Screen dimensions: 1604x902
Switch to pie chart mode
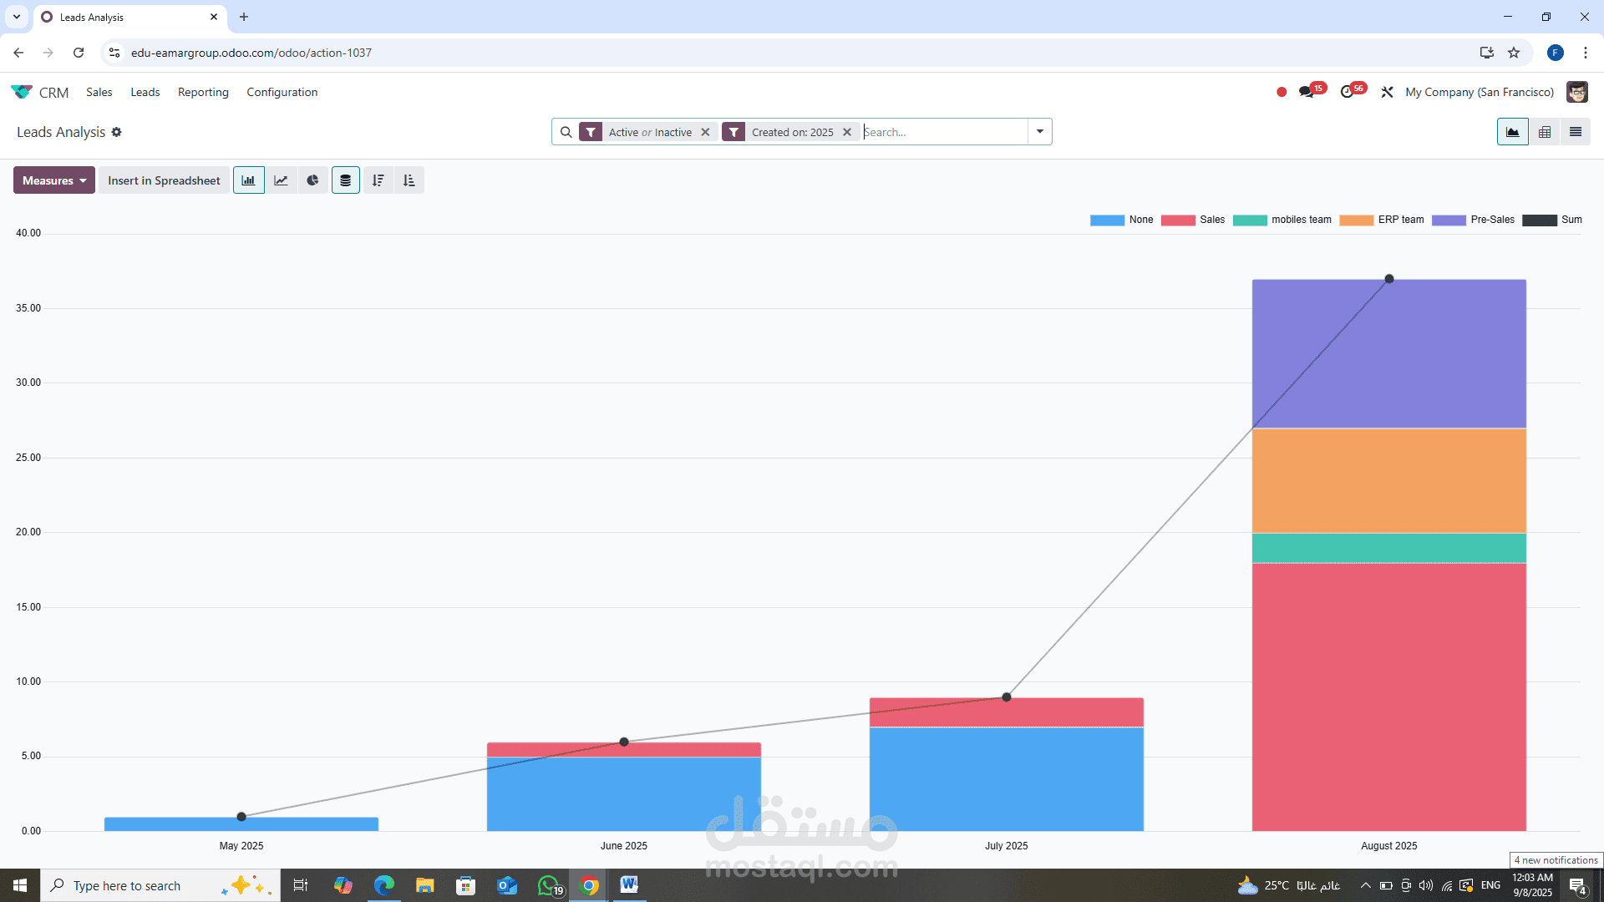click(x=312, y=180)
